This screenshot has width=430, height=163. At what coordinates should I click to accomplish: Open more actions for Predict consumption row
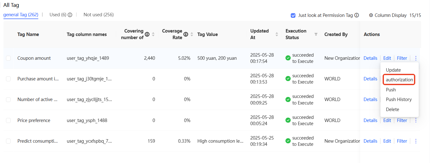[416, 141]
